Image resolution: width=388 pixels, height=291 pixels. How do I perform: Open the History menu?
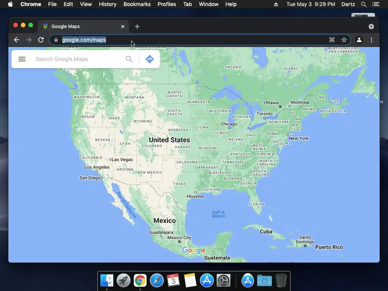click(x=108, y=4)
